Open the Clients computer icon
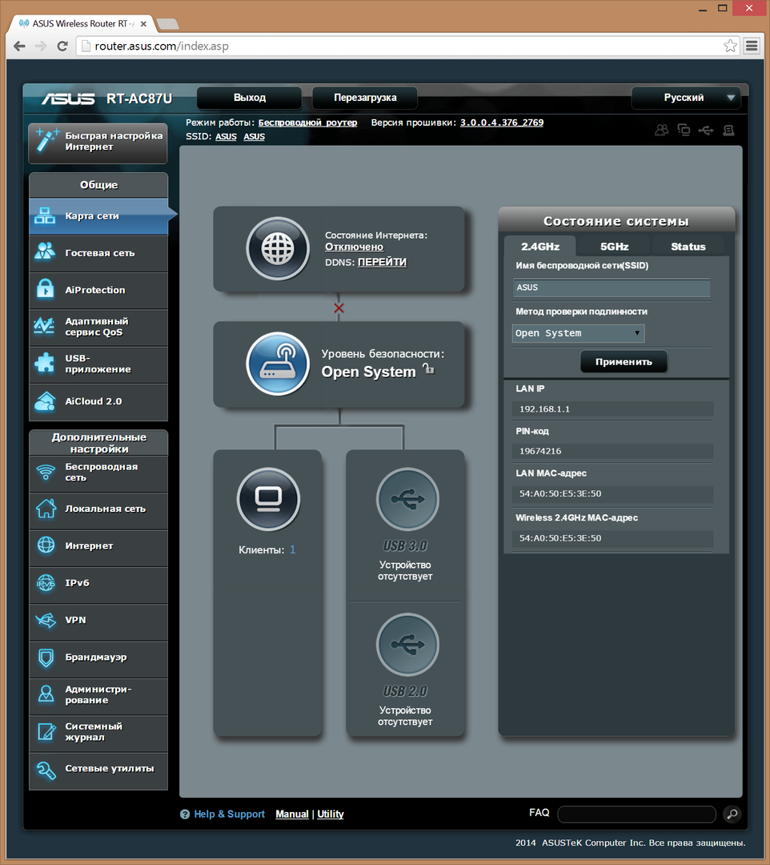The width and height of the screenshot is (770, 865). [268, 499]
